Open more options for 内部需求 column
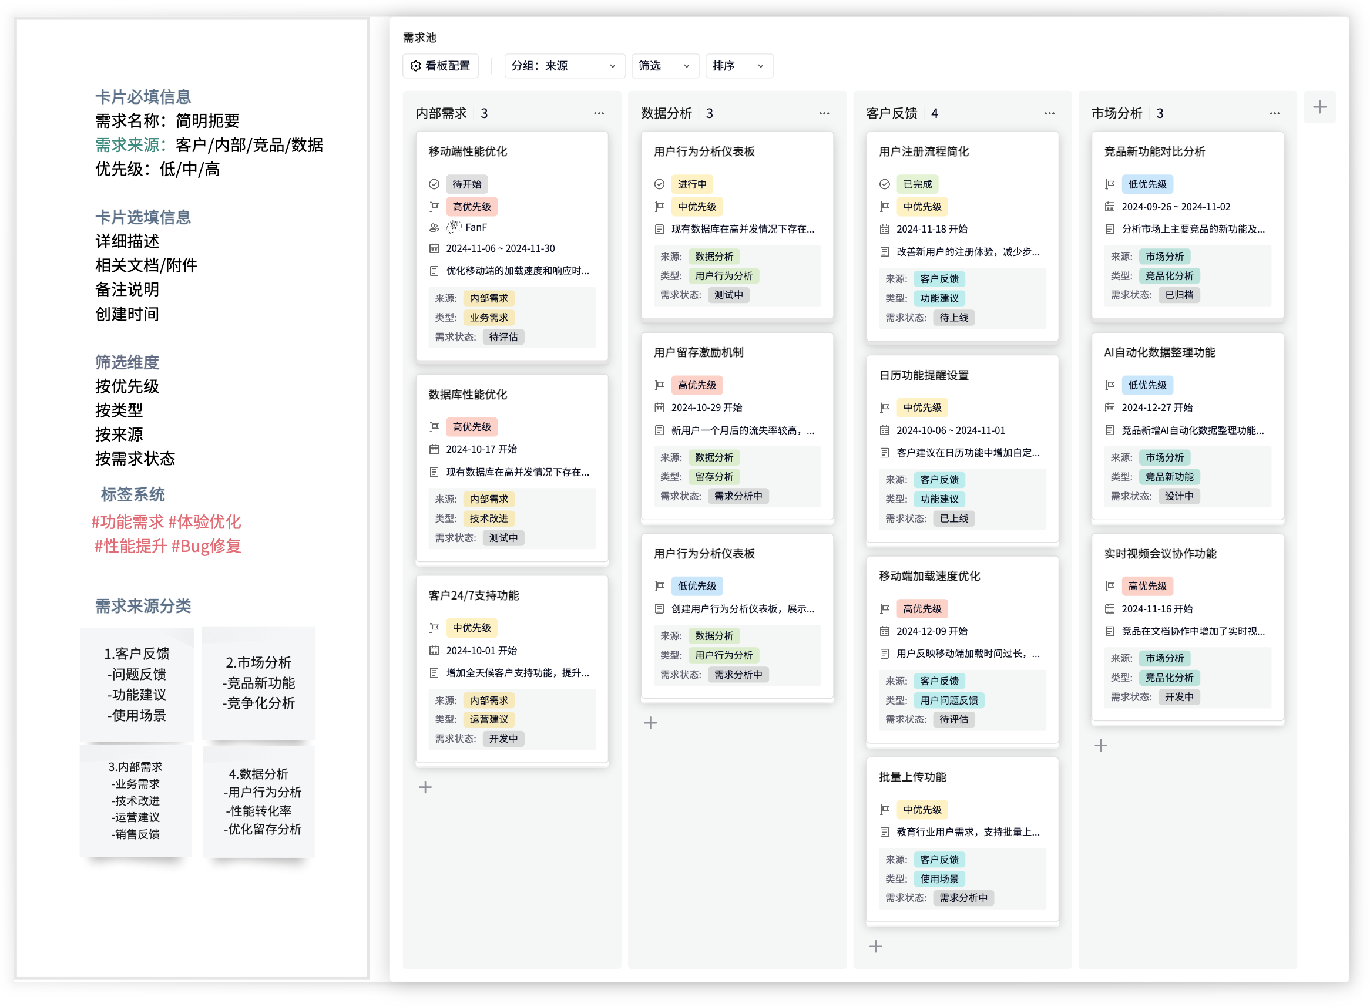This screenshot has height=1007, width=1370. click(599, 113)
